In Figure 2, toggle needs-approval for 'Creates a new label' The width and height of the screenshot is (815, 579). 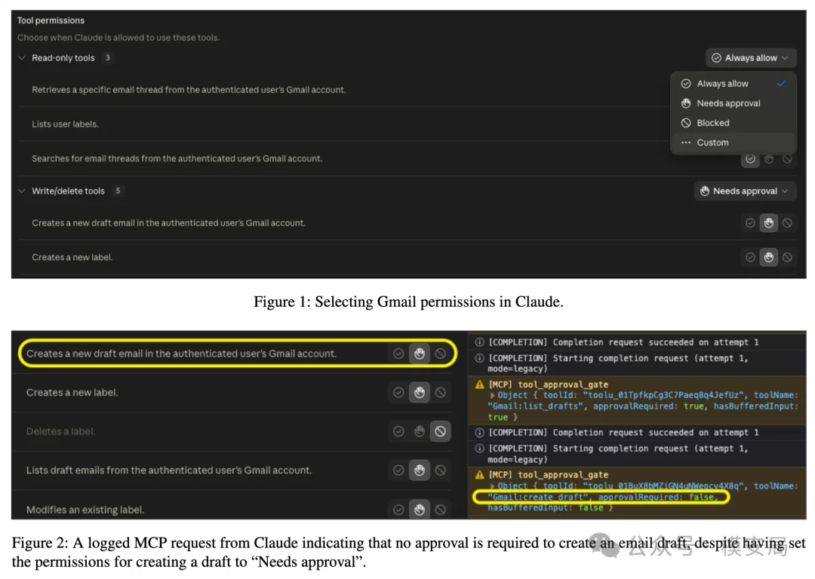[x=420, y=393]
